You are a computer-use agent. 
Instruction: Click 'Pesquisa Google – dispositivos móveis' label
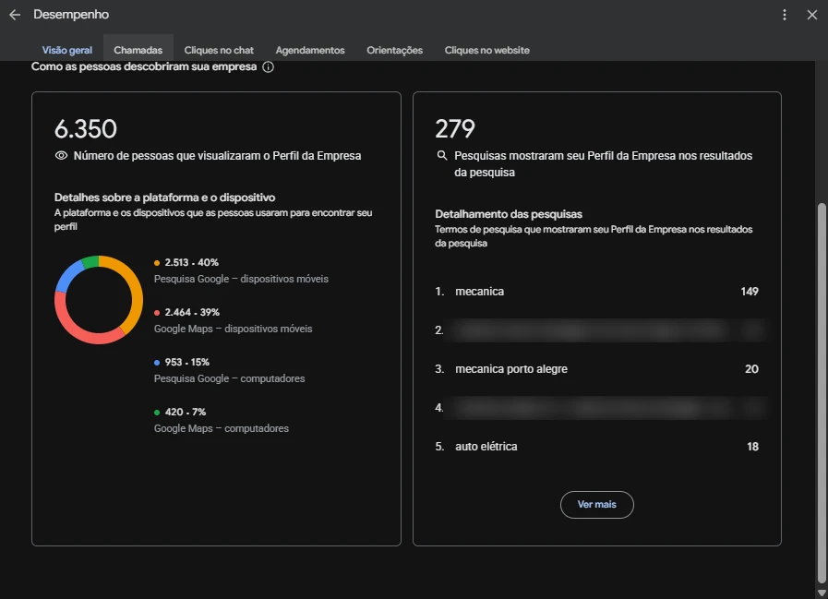coord(241,279)
